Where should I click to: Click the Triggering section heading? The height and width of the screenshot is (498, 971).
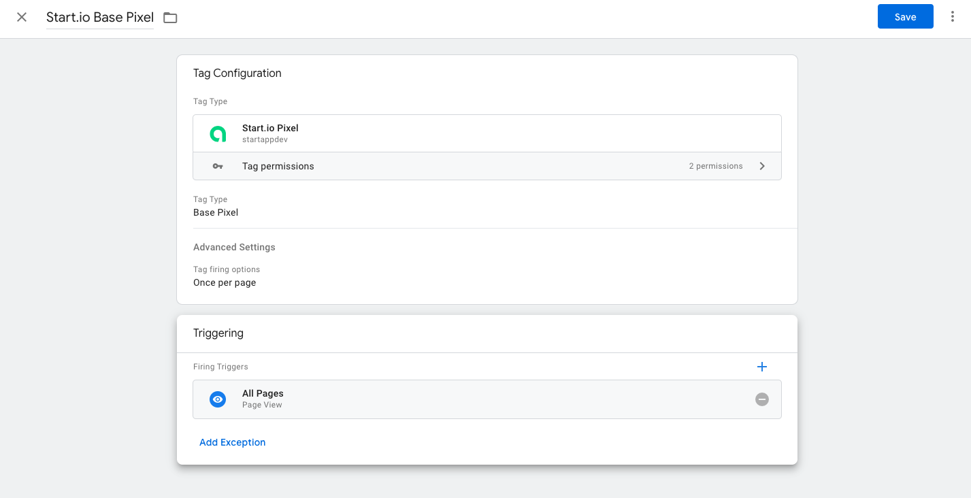(x=218, y=333)
